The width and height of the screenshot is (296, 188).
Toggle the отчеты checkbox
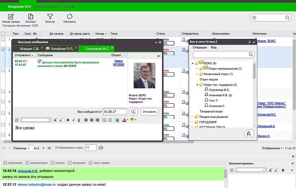(x=53, y=163)
